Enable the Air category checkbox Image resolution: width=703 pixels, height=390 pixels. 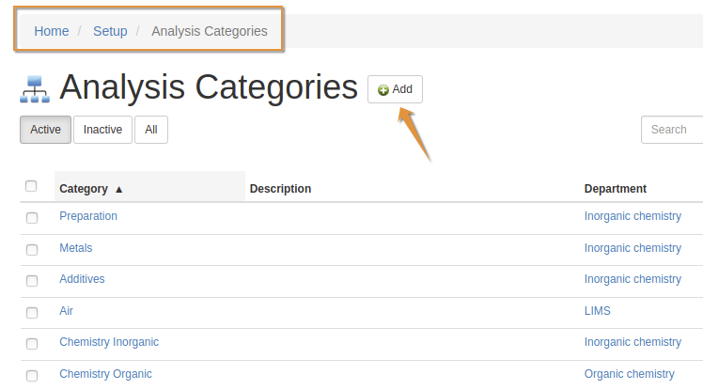[32, 313]
